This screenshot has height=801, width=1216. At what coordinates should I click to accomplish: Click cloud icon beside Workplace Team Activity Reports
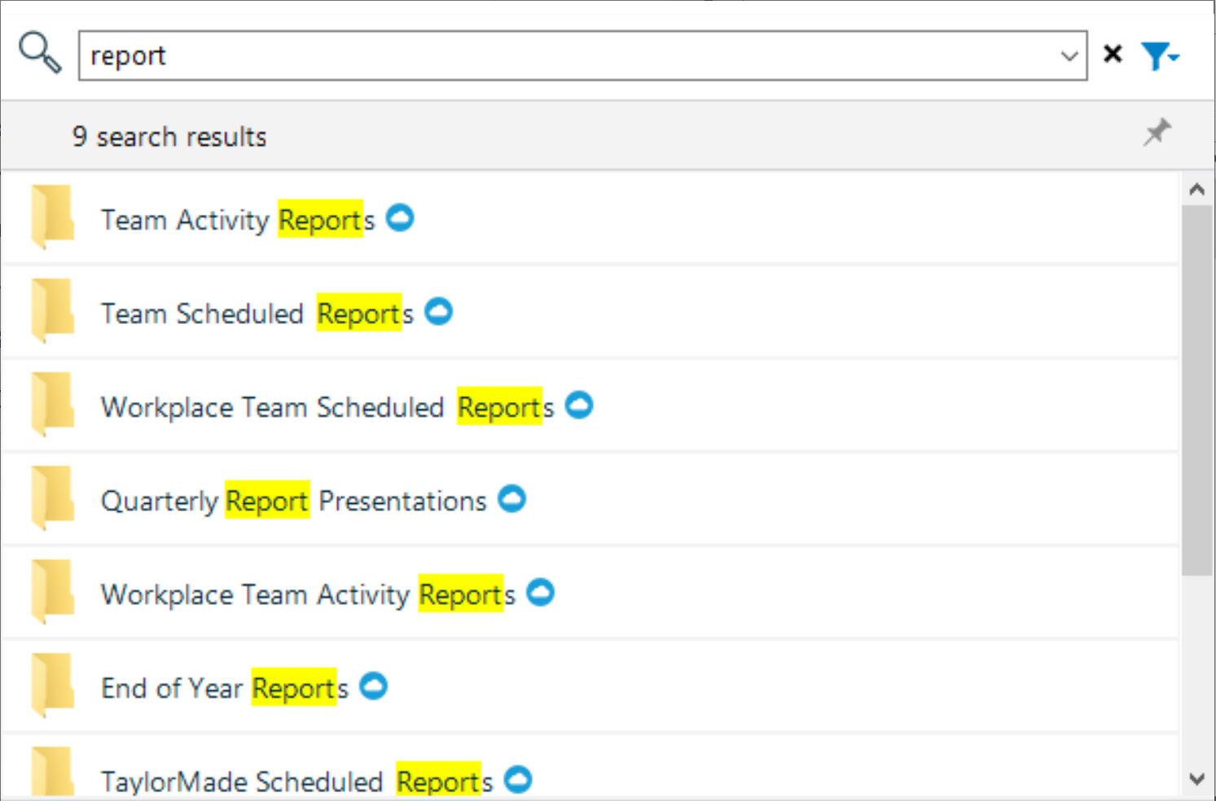[x=541, y=593]
